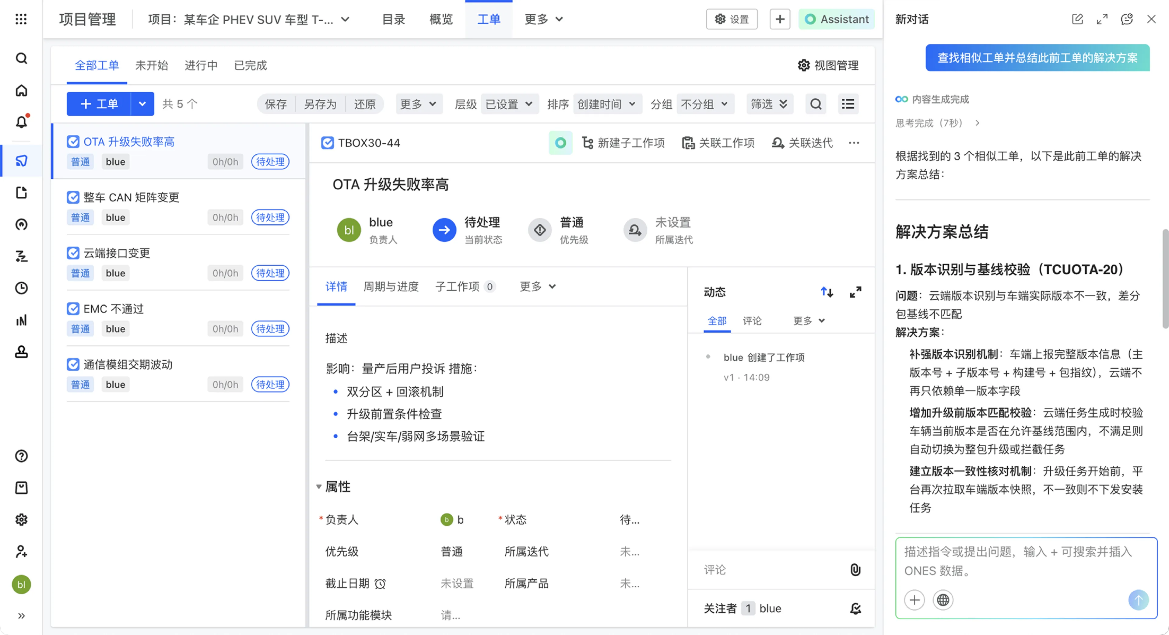Click the globe icon in assistant input
Screen dimensions: 1169x635
point(943,600)
